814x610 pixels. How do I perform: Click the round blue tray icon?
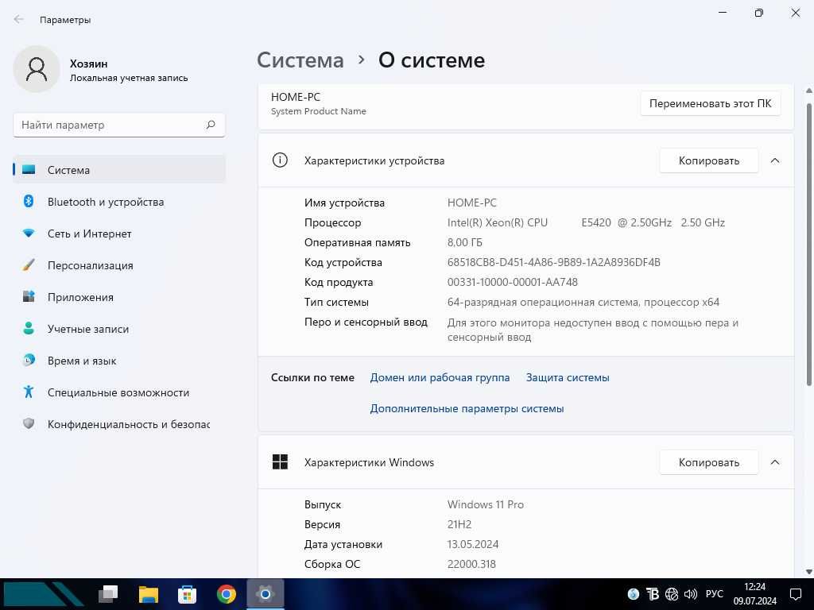[634, 594]
